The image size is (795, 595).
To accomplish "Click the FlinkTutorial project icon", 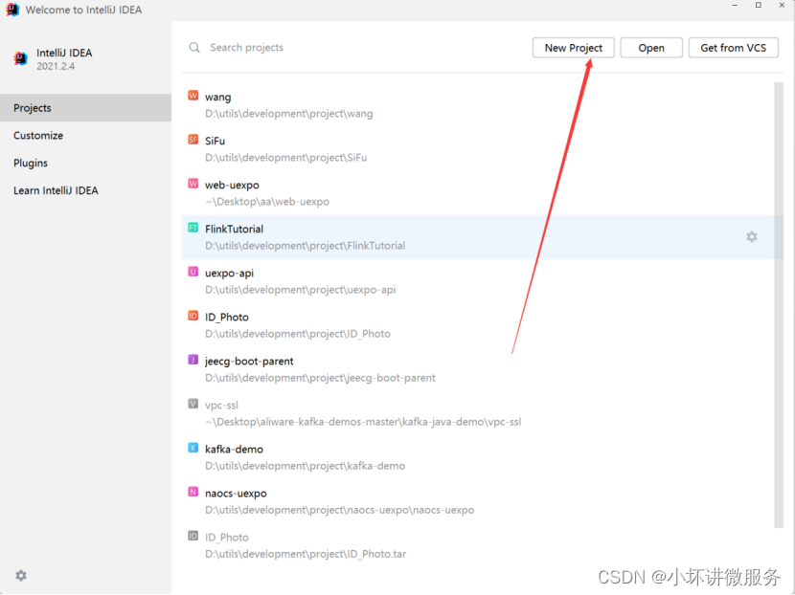I will 193,228.
